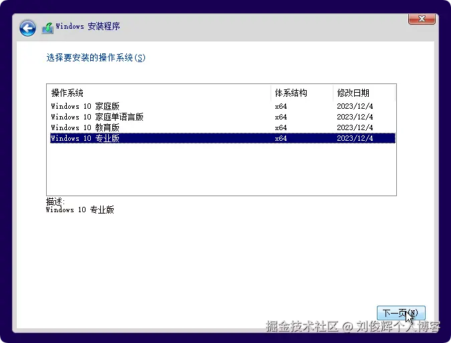Select the Windows 10 家庭单语言版 row

223,117
